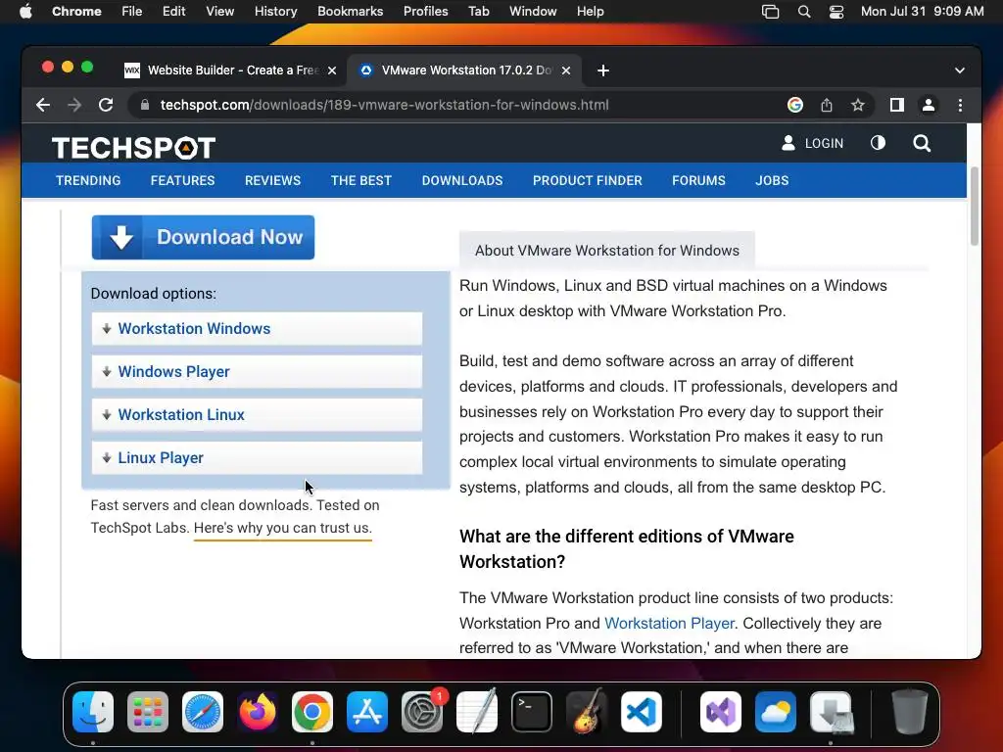Click the browser forward arrow
The height and width of the screenshot is (752, 1003).
coord(74,105)
